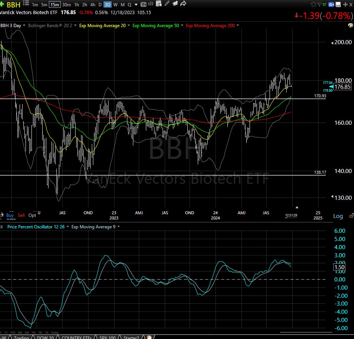
Task: Select the pencil drawing tool icon
Action: [x=167, y=3]
